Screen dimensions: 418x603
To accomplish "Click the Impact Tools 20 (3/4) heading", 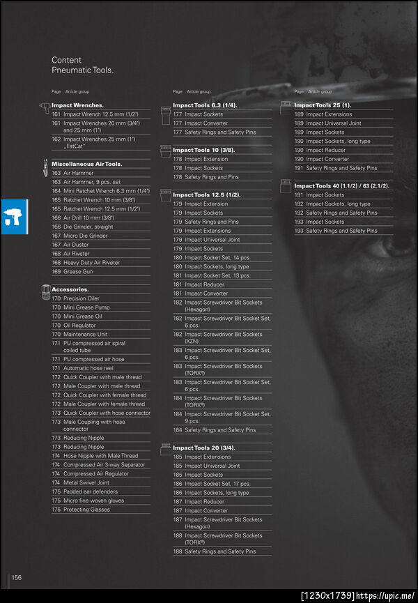I will 204,448.
